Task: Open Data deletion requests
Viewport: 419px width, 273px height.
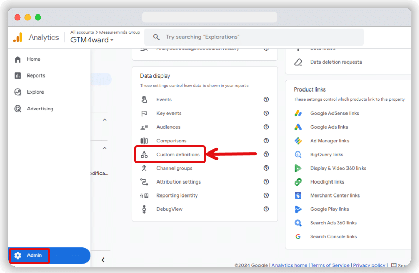Action: [x=336, y=62]
